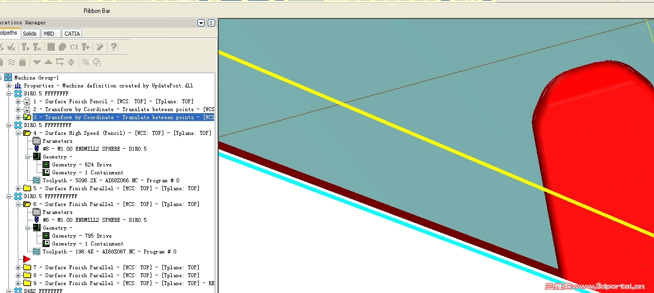
Task: Click the red insert arrow in the tree
Action: 27,259
